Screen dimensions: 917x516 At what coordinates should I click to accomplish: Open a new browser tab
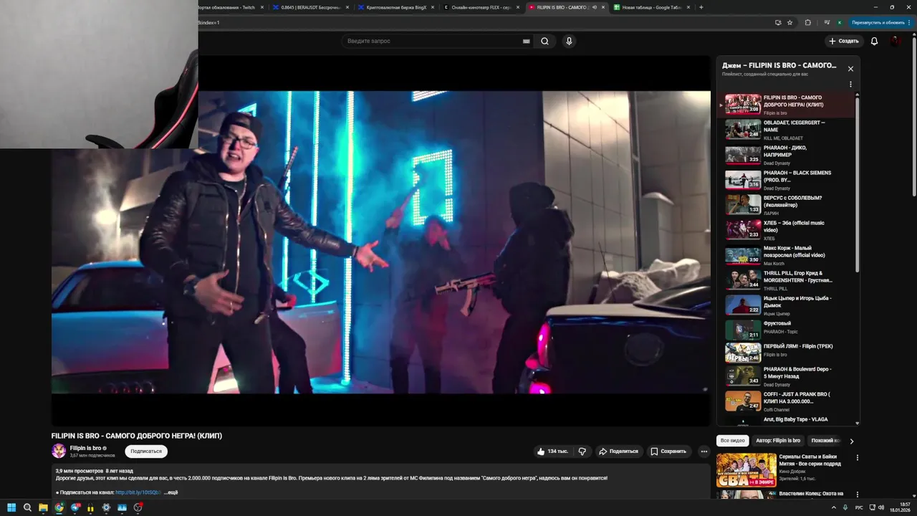click(701, 7)
